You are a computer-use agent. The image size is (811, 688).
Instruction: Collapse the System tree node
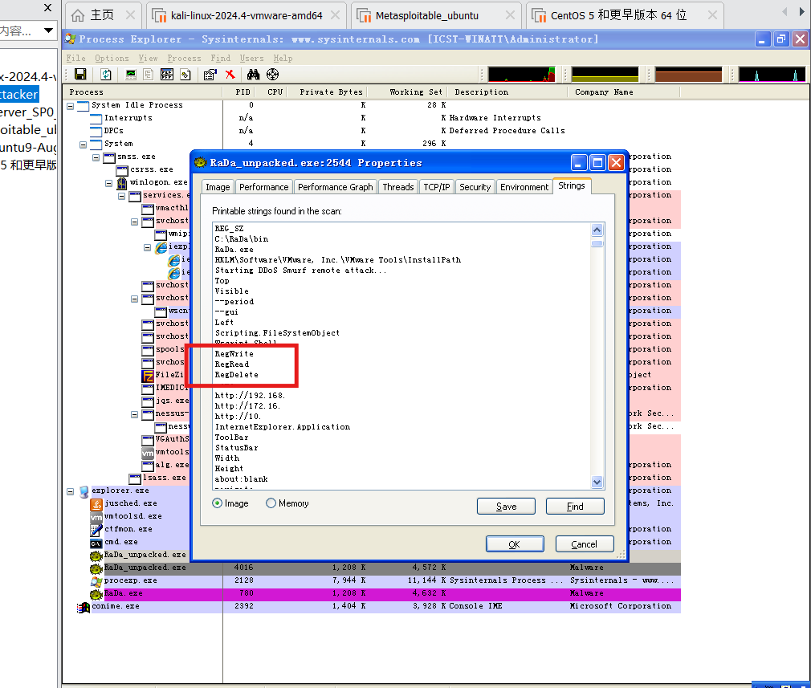(x=84, y=145)
